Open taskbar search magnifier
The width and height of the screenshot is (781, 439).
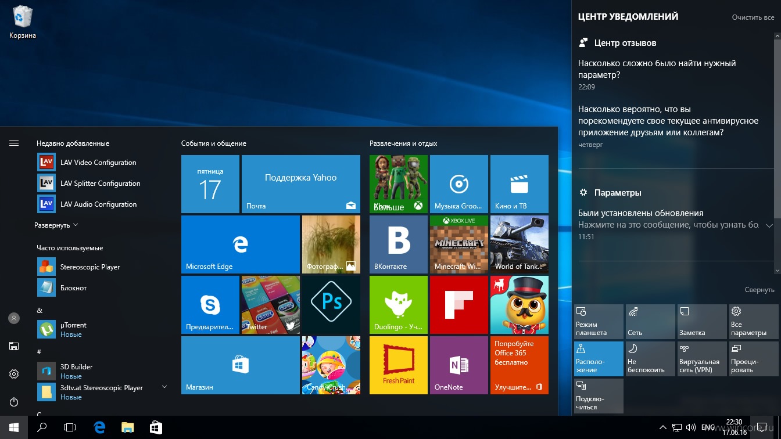coord(42,428)
